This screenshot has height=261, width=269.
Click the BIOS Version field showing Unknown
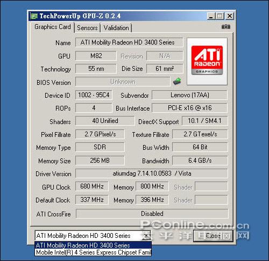coord(123,82)
